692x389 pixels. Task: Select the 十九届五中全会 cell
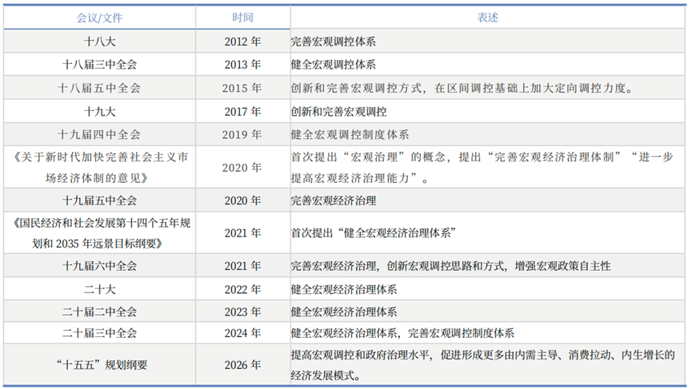[x=100, y=200]
